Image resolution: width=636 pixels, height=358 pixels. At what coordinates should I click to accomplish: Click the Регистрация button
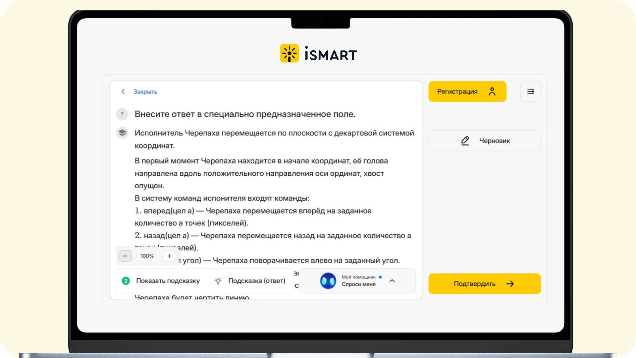tap(467, 91)
